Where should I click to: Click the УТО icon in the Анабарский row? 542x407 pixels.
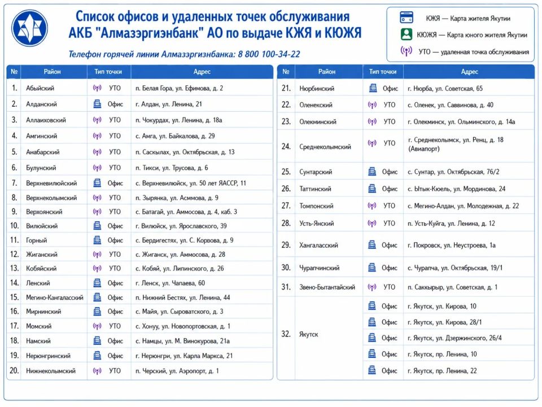[97, 152]
